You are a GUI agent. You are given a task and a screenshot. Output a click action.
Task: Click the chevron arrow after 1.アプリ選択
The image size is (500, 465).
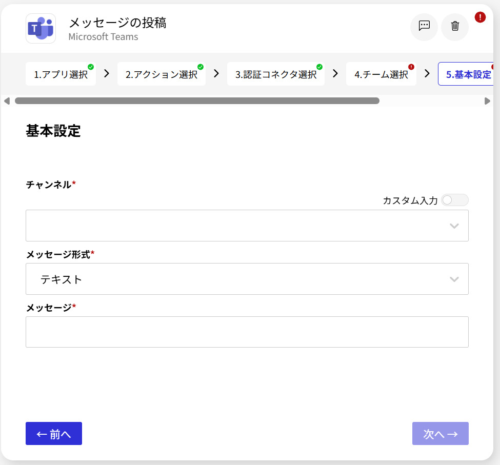click(107, 73)
